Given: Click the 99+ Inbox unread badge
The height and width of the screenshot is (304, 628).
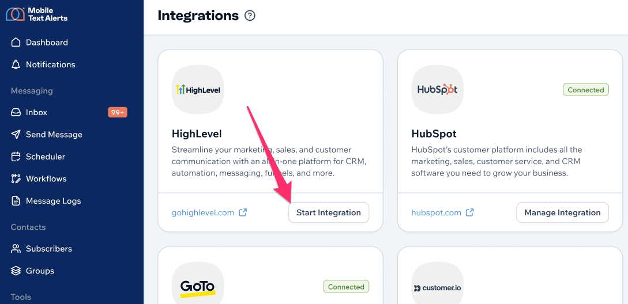Looking at the screenshot, I should [x=117, y=112].
